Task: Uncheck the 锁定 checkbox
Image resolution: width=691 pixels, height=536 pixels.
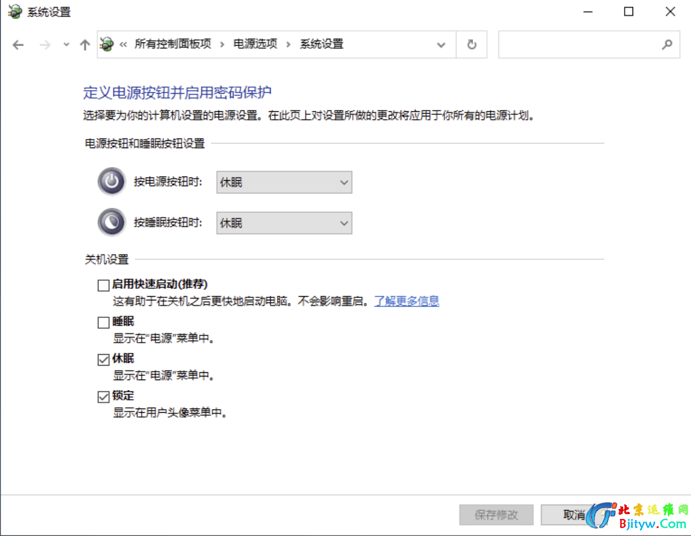Action: (x=104, y=397)
